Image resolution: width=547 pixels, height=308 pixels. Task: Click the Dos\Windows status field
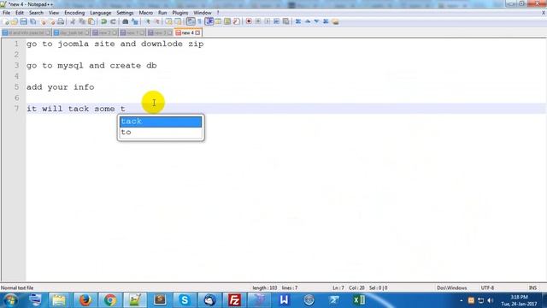click(452, 287)
